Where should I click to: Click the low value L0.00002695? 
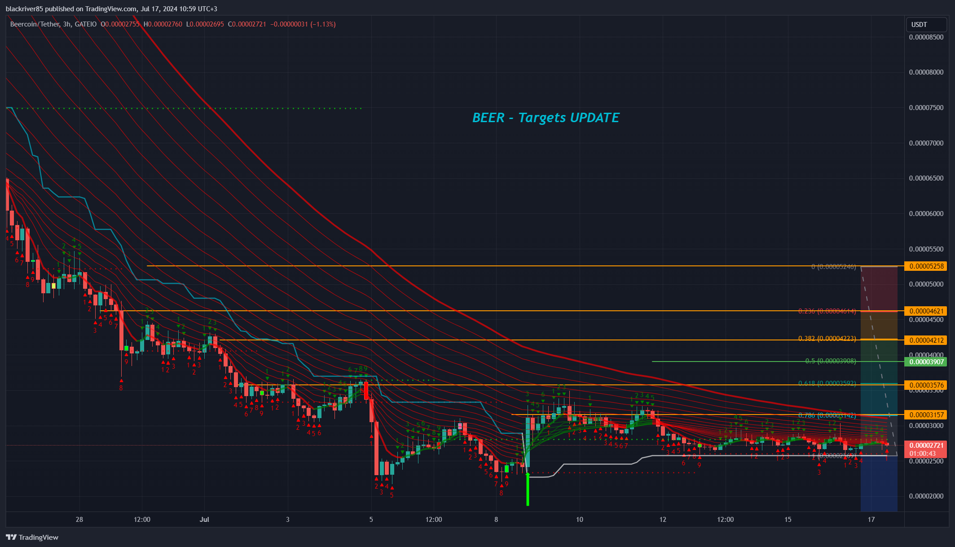205,24
